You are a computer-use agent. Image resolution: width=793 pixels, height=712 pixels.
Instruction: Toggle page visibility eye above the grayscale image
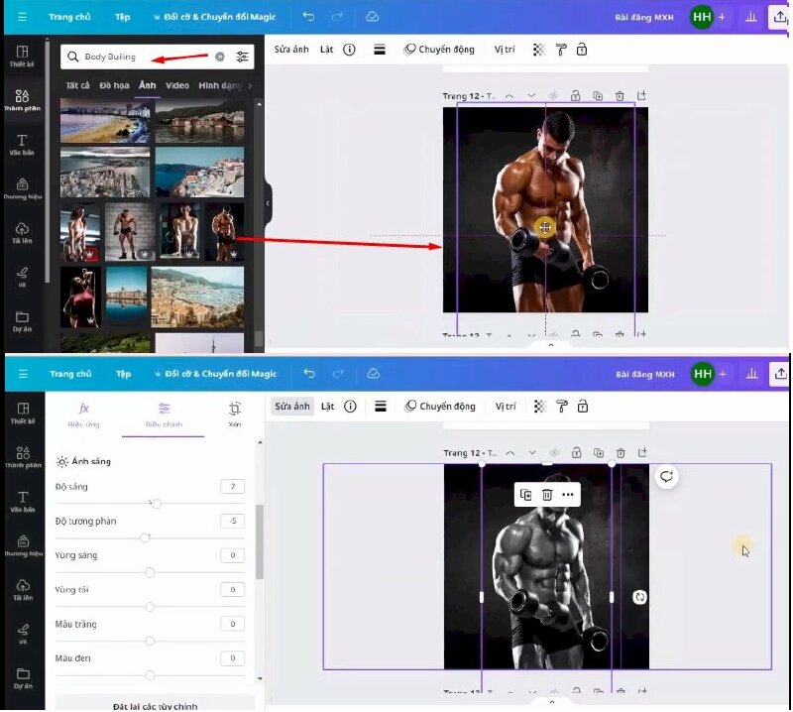pos(553,453)
